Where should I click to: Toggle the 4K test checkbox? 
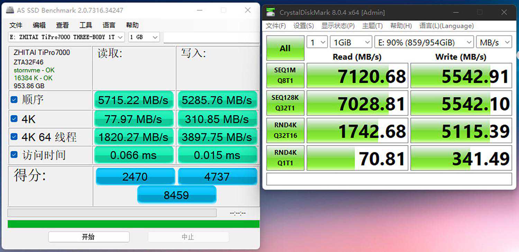click(14, 119)
